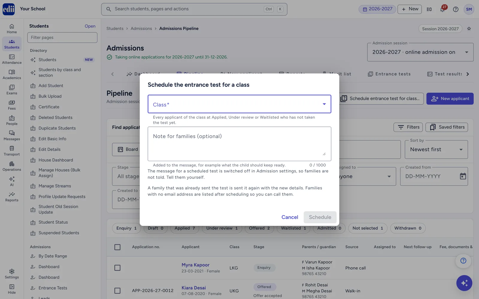This screenshot has width=479, height=299.
Task: Open notifications bell with 27 badge
Action: (x=442, y=9)
